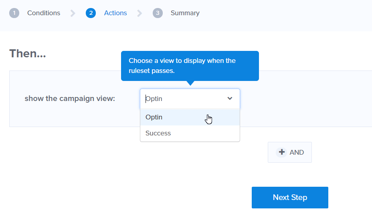Select Optin from the dropdown list
Viewport: 372px width, 216px height.
pos(154,117)
